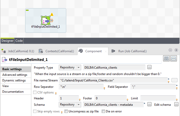Browse repository for Schema
The image size is (180, 116).
(149, 104)
